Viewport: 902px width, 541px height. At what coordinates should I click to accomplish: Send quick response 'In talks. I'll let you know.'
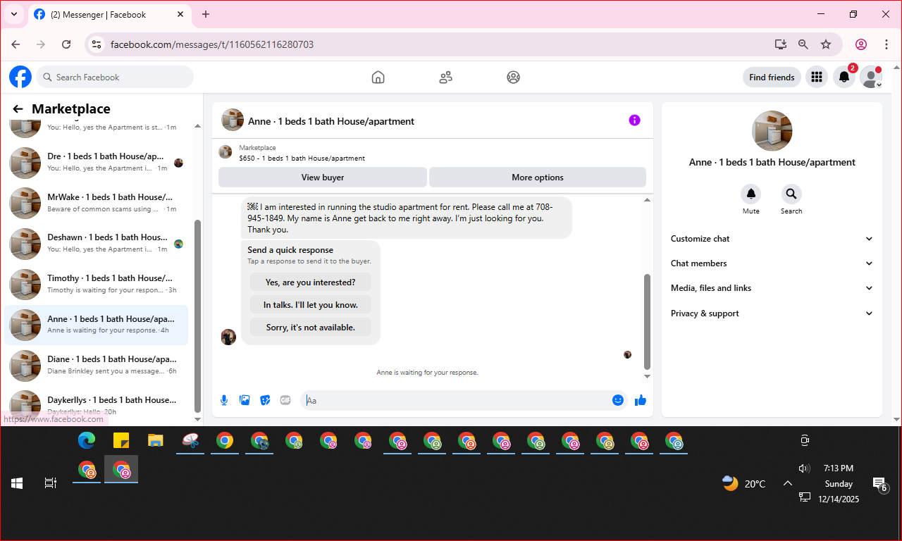311,305
